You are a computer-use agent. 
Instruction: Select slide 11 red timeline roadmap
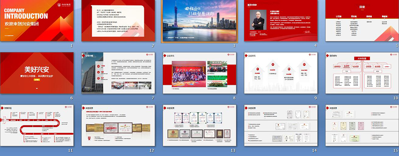point(37,125)
